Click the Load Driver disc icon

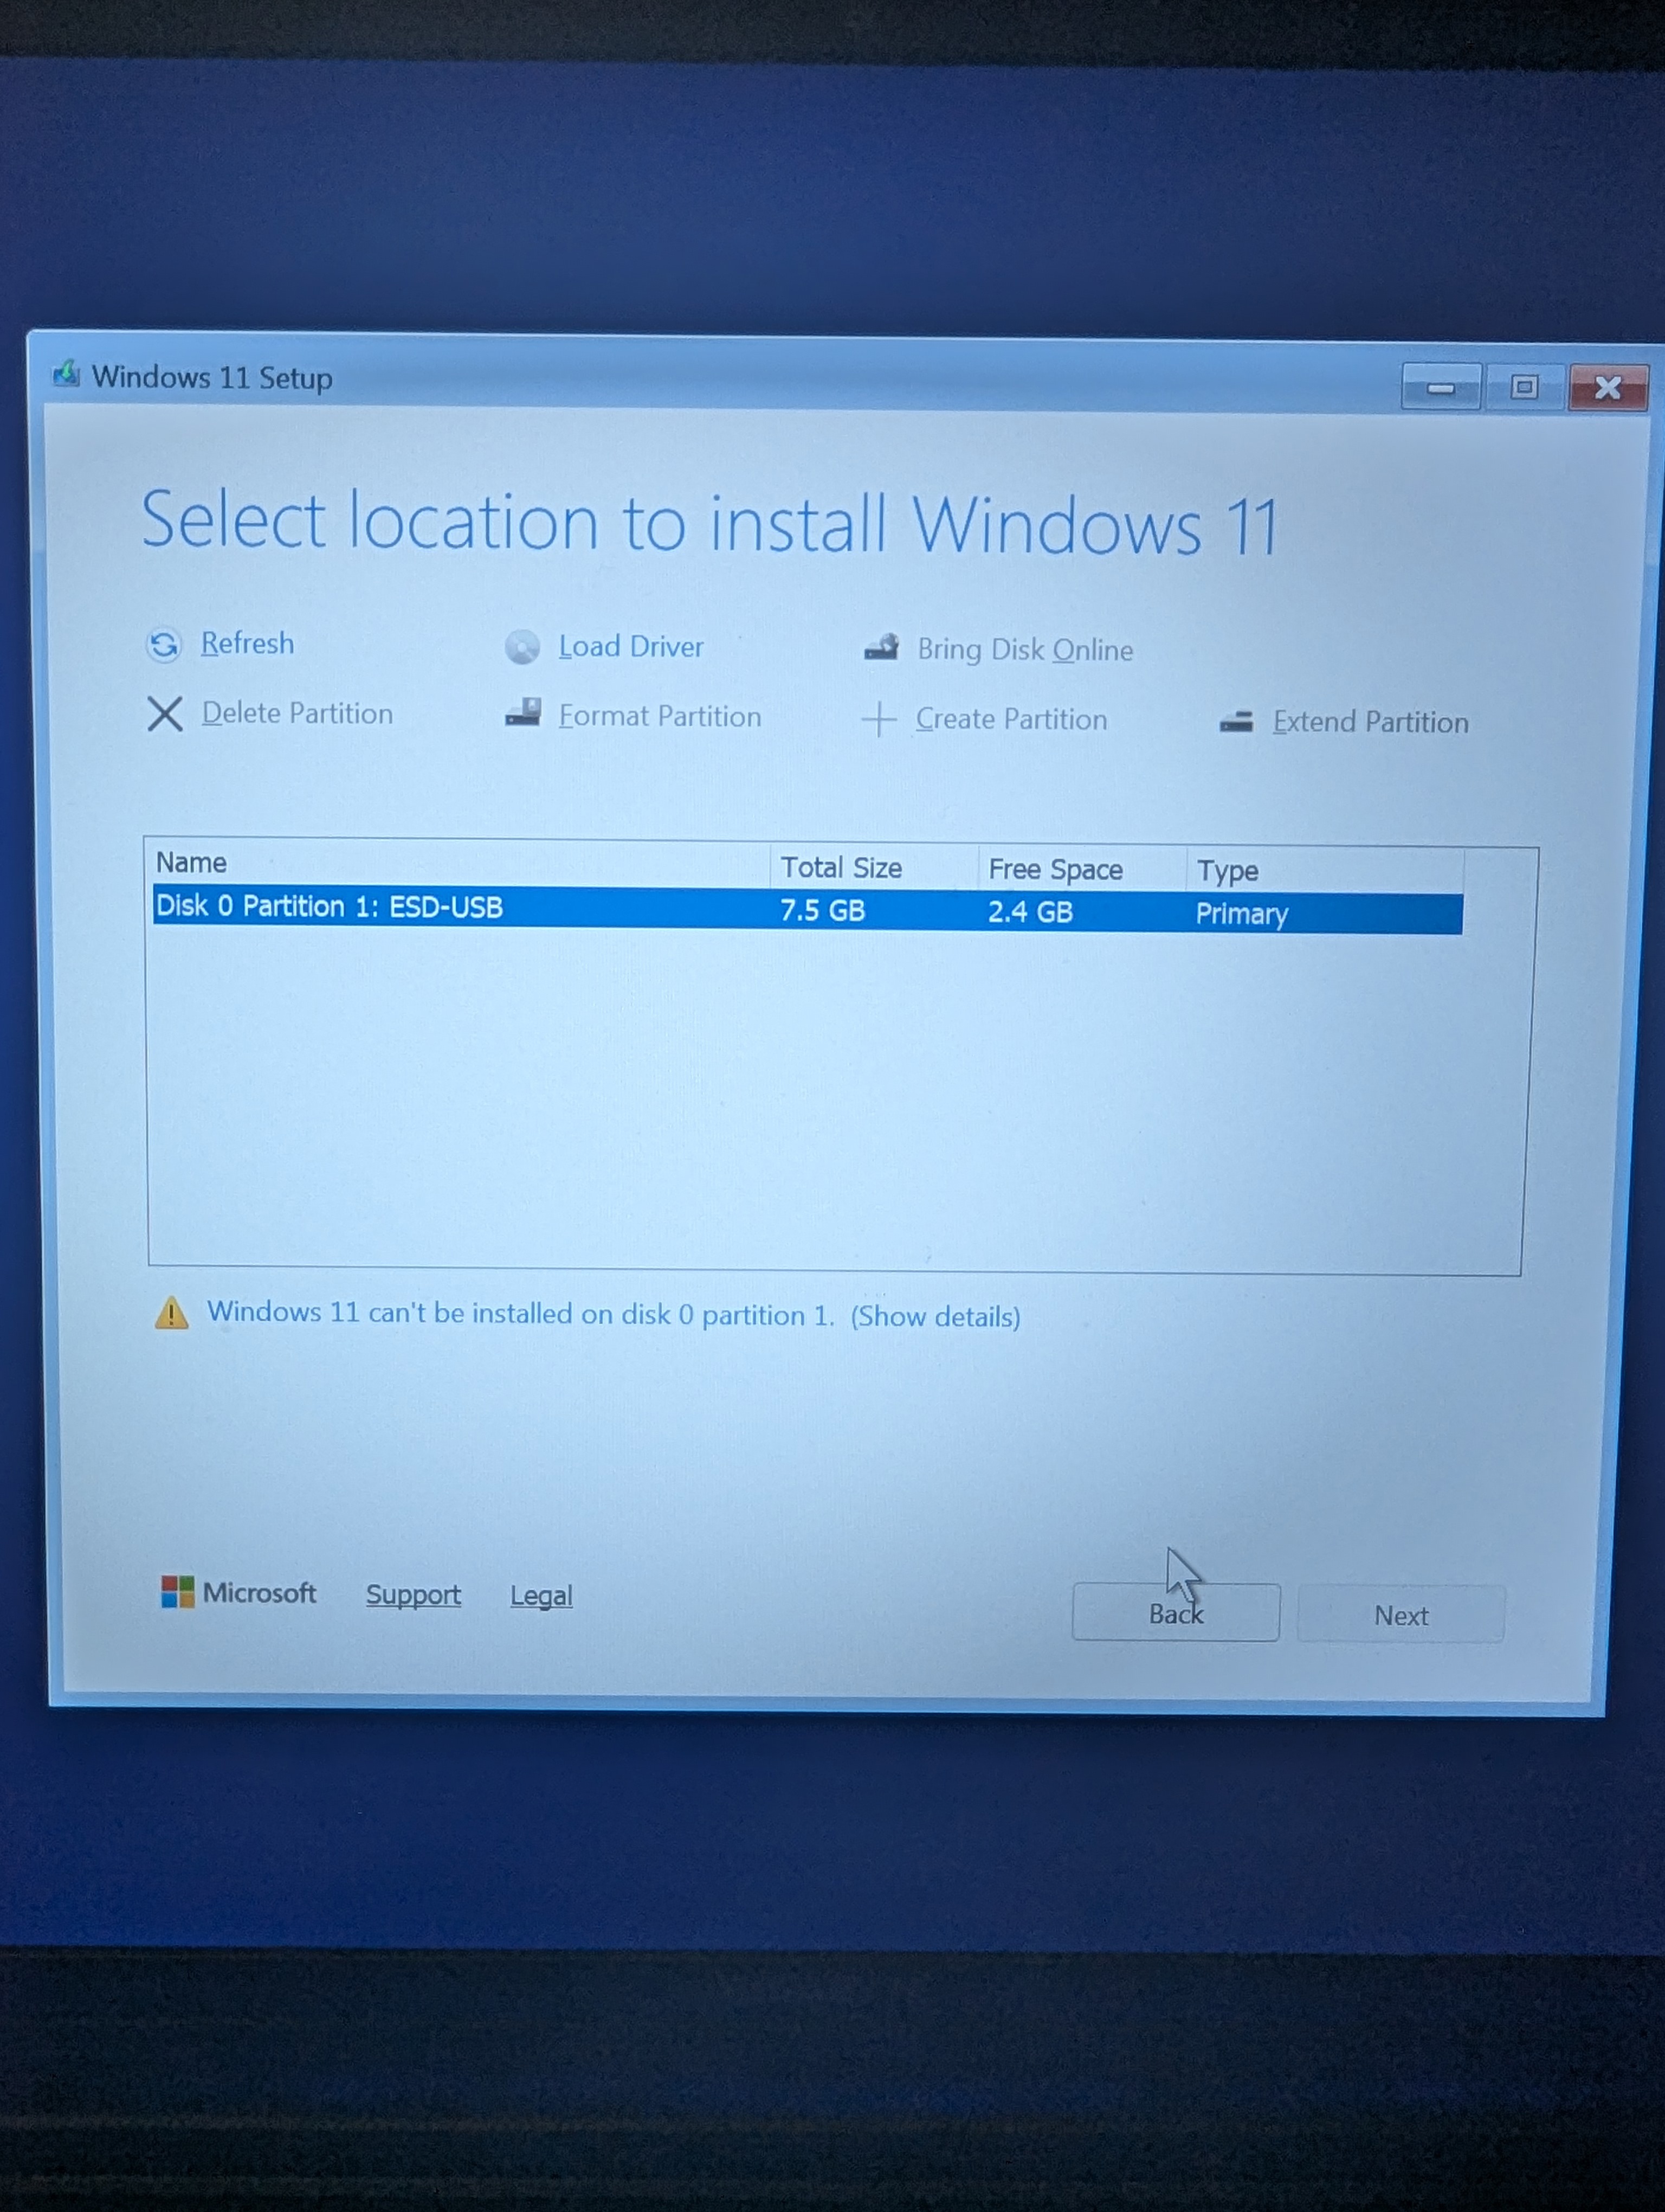(522, 647)
